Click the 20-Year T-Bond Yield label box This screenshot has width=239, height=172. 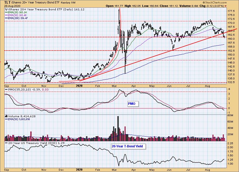[x=129, y=146]
